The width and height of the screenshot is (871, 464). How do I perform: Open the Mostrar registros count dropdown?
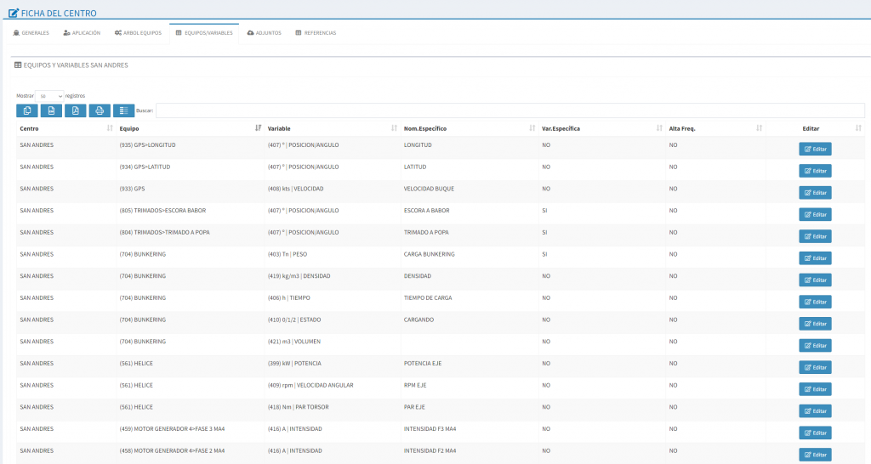click(49, 96)
